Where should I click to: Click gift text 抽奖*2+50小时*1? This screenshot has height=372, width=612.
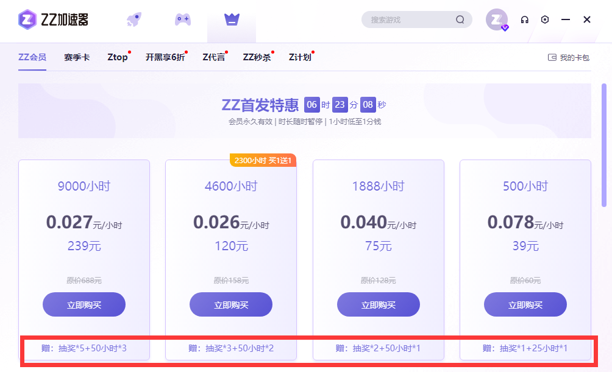tap(386, 348)
